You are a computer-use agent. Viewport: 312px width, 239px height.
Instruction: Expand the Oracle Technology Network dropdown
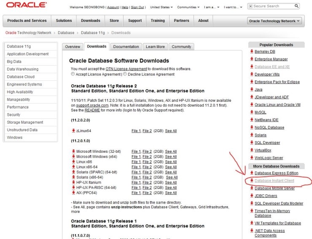click(274, 21)
